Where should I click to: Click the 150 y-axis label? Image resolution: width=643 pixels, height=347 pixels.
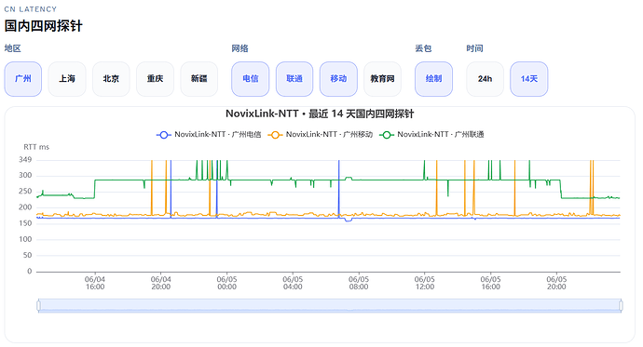click(x=25, y=223)
